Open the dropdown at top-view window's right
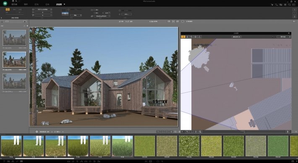Image resolution: width=298 pixels, height=163 pixels. tap(284, 37)
